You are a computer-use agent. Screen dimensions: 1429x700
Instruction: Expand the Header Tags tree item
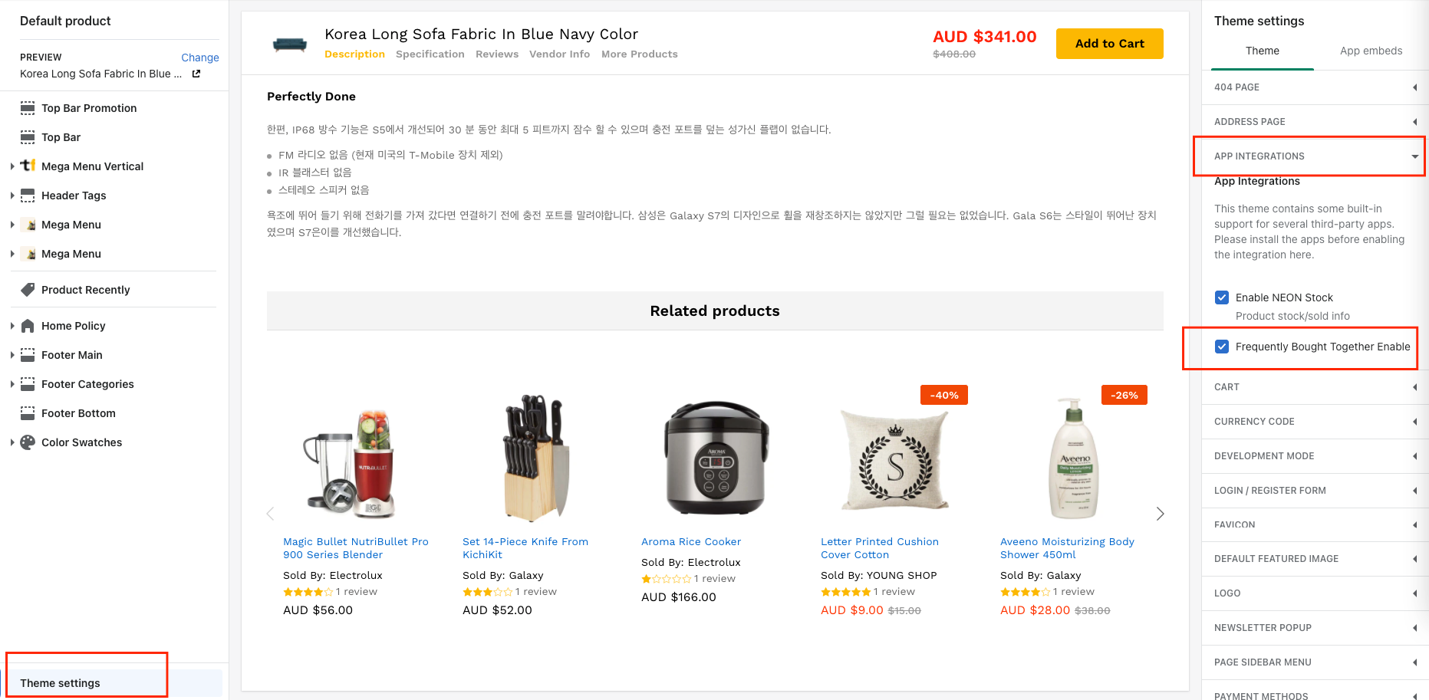[12, 196]
